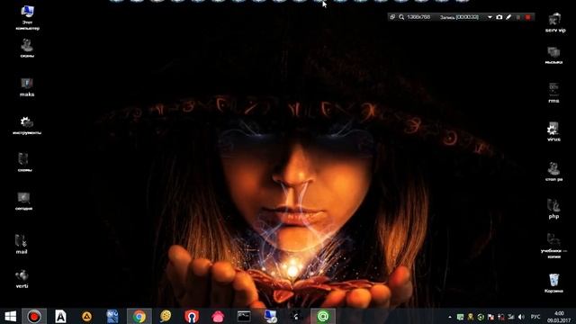Click the recording timer label
The width and height of the screenshot is (576, 324).
(x=459, y=17)
